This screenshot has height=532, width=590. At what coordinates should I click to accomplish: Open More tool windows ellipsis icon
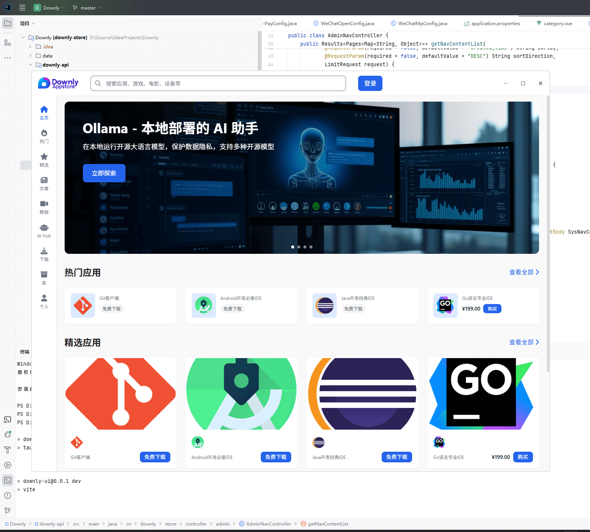tap(8, 58)
